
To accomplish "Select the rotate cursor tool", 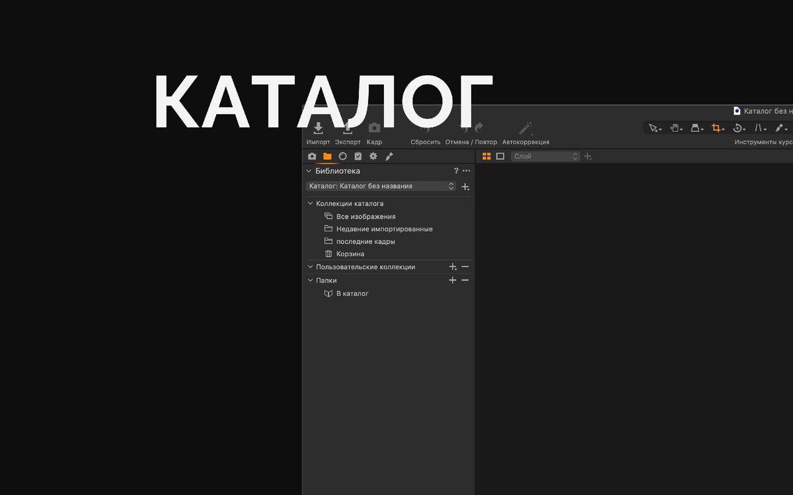I will (739, 128).
